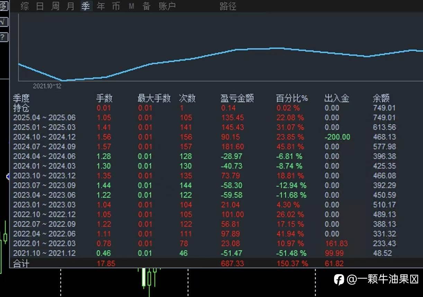
Task: Click the 百分比% column header
Action: pyautogui.click(x=292, y=98)
